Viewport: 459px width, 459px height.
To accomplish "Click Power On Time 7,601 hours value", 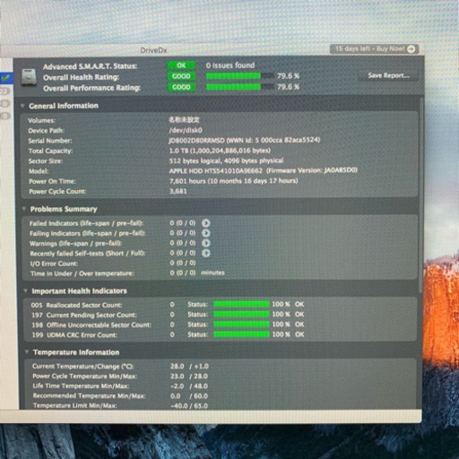I will 233,181.
